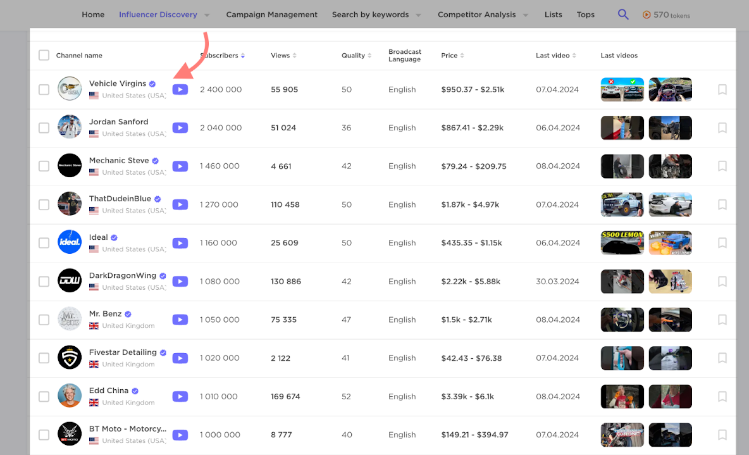Open the Lists menu item

click(553, 15)
